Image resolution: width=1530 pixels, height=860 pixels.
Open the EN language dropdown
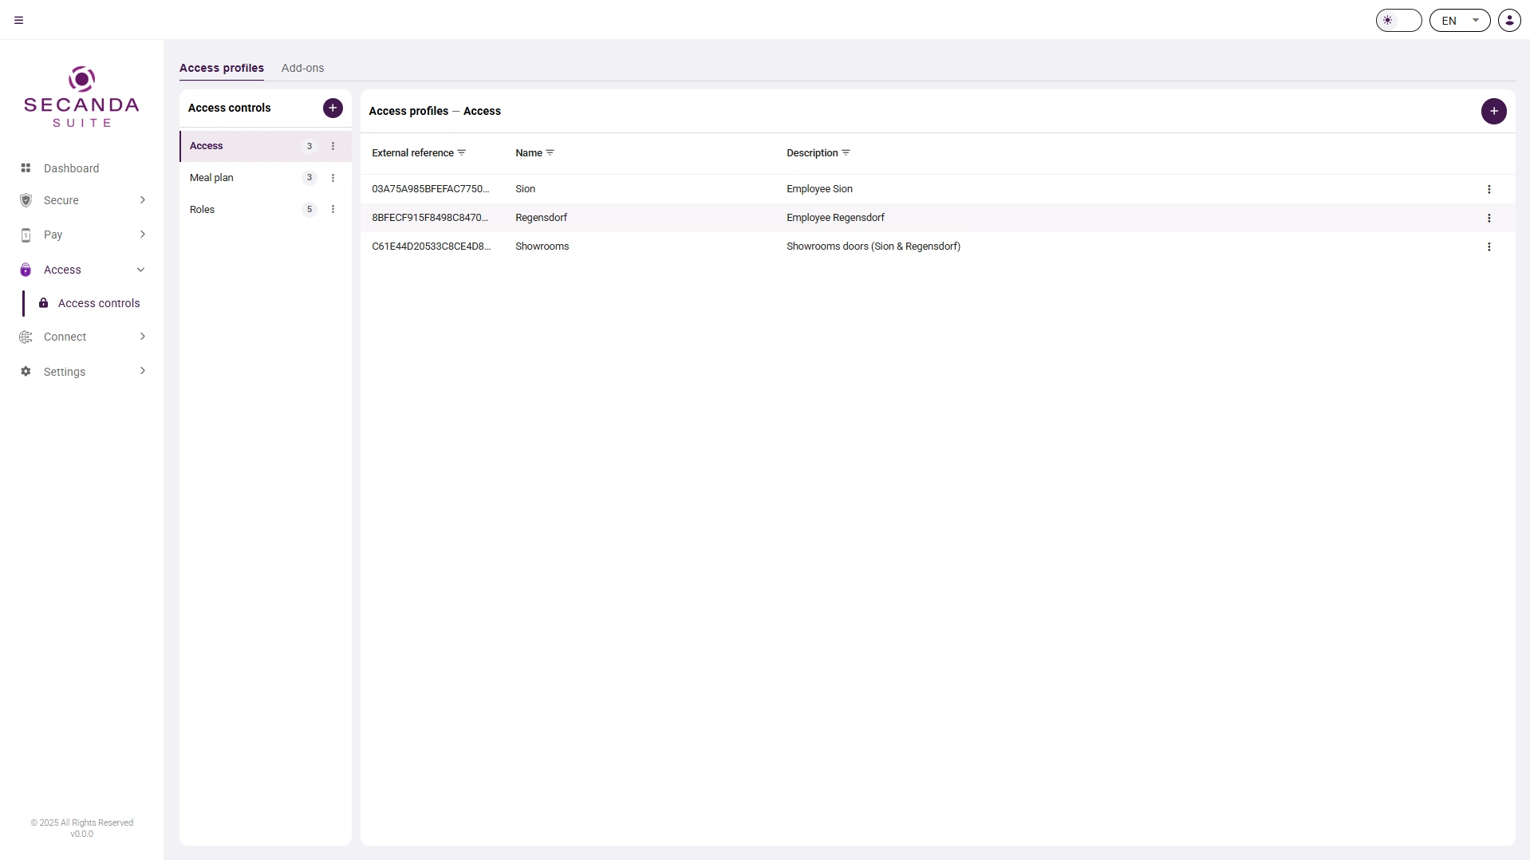click(1460, 21)
